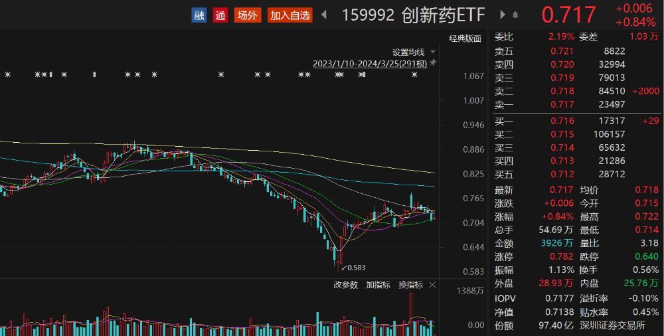Viewport: 664px width, 336px height.
Task: Expand the 设置均线 dropdown arrow
Action: click(433, 52)
